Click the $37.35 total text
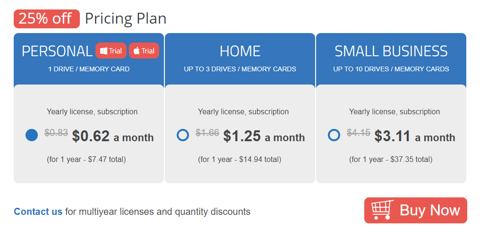480x238 pixels. (391, 160)
